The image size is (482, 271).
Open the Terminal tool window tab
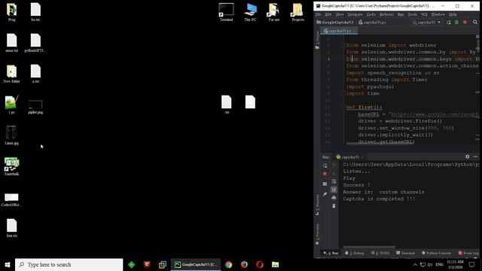[x=405, y=253]
